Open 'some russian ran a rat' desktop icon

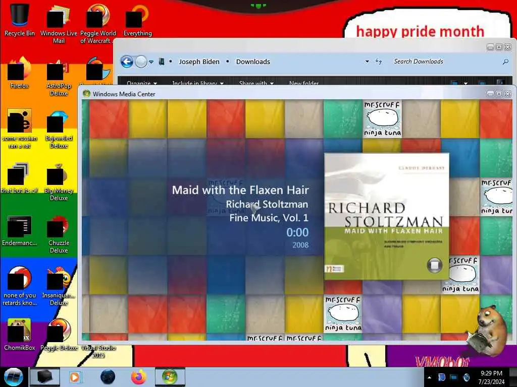point(20,128)
